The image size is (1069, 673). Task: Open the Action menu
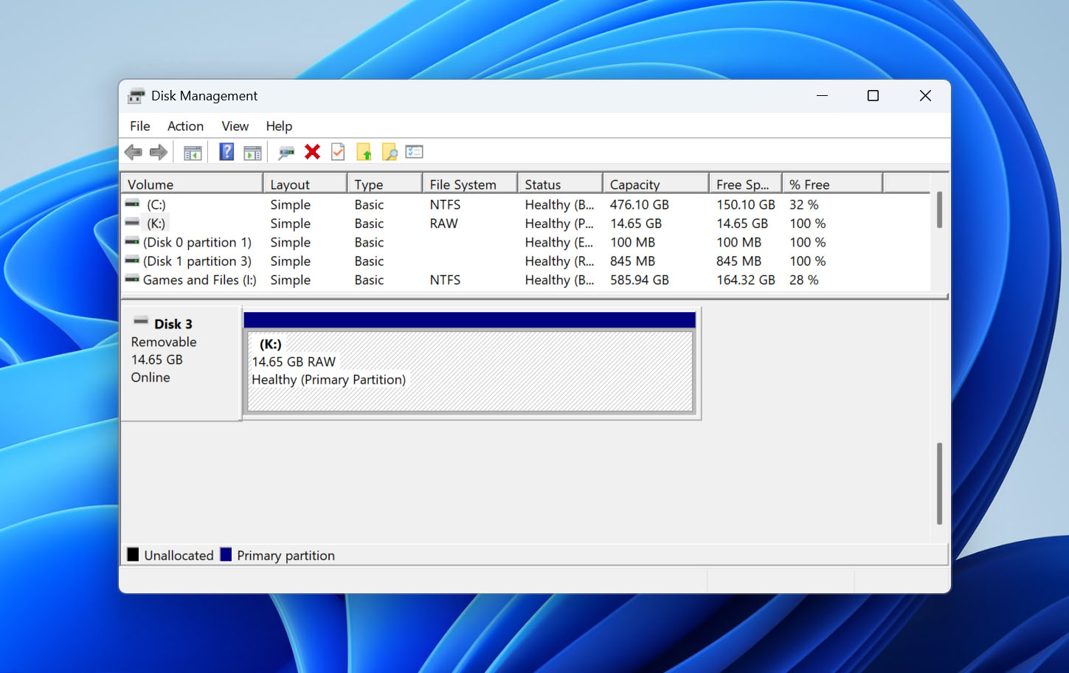click(185, 126)
